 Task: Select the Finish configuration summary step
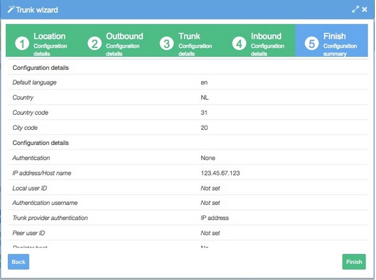(x=332, y=40)
